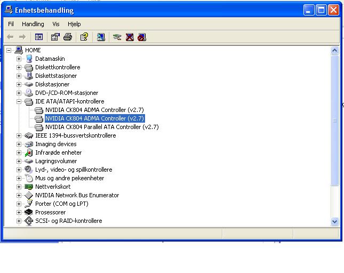
Task: Click the DVD-/CD-ROM-stasjoner disc icon
Action: point(29,93)
